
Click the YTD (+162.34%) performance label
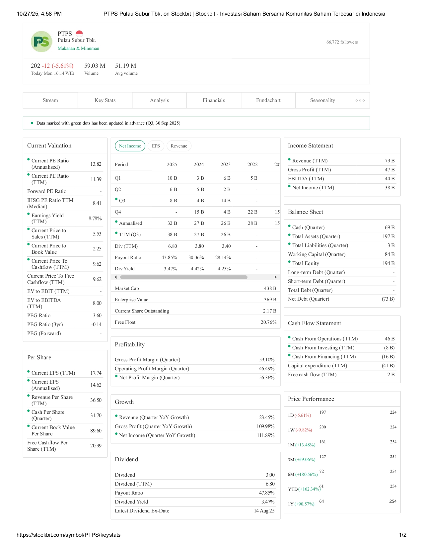click(x=304, y=489)
